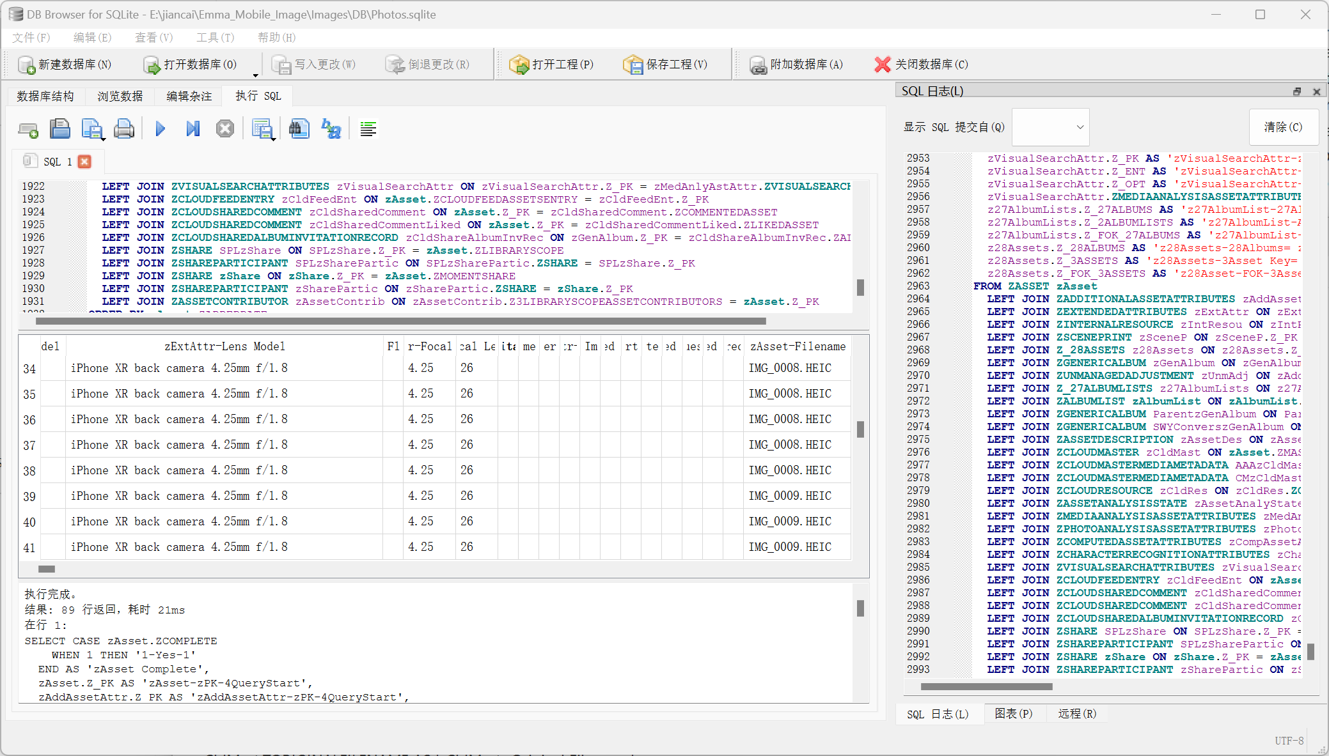Click the SQL editor horizontal scrollbar
Screen dimensions: 1329x756
pyautogui.click(x=401, y=321)
